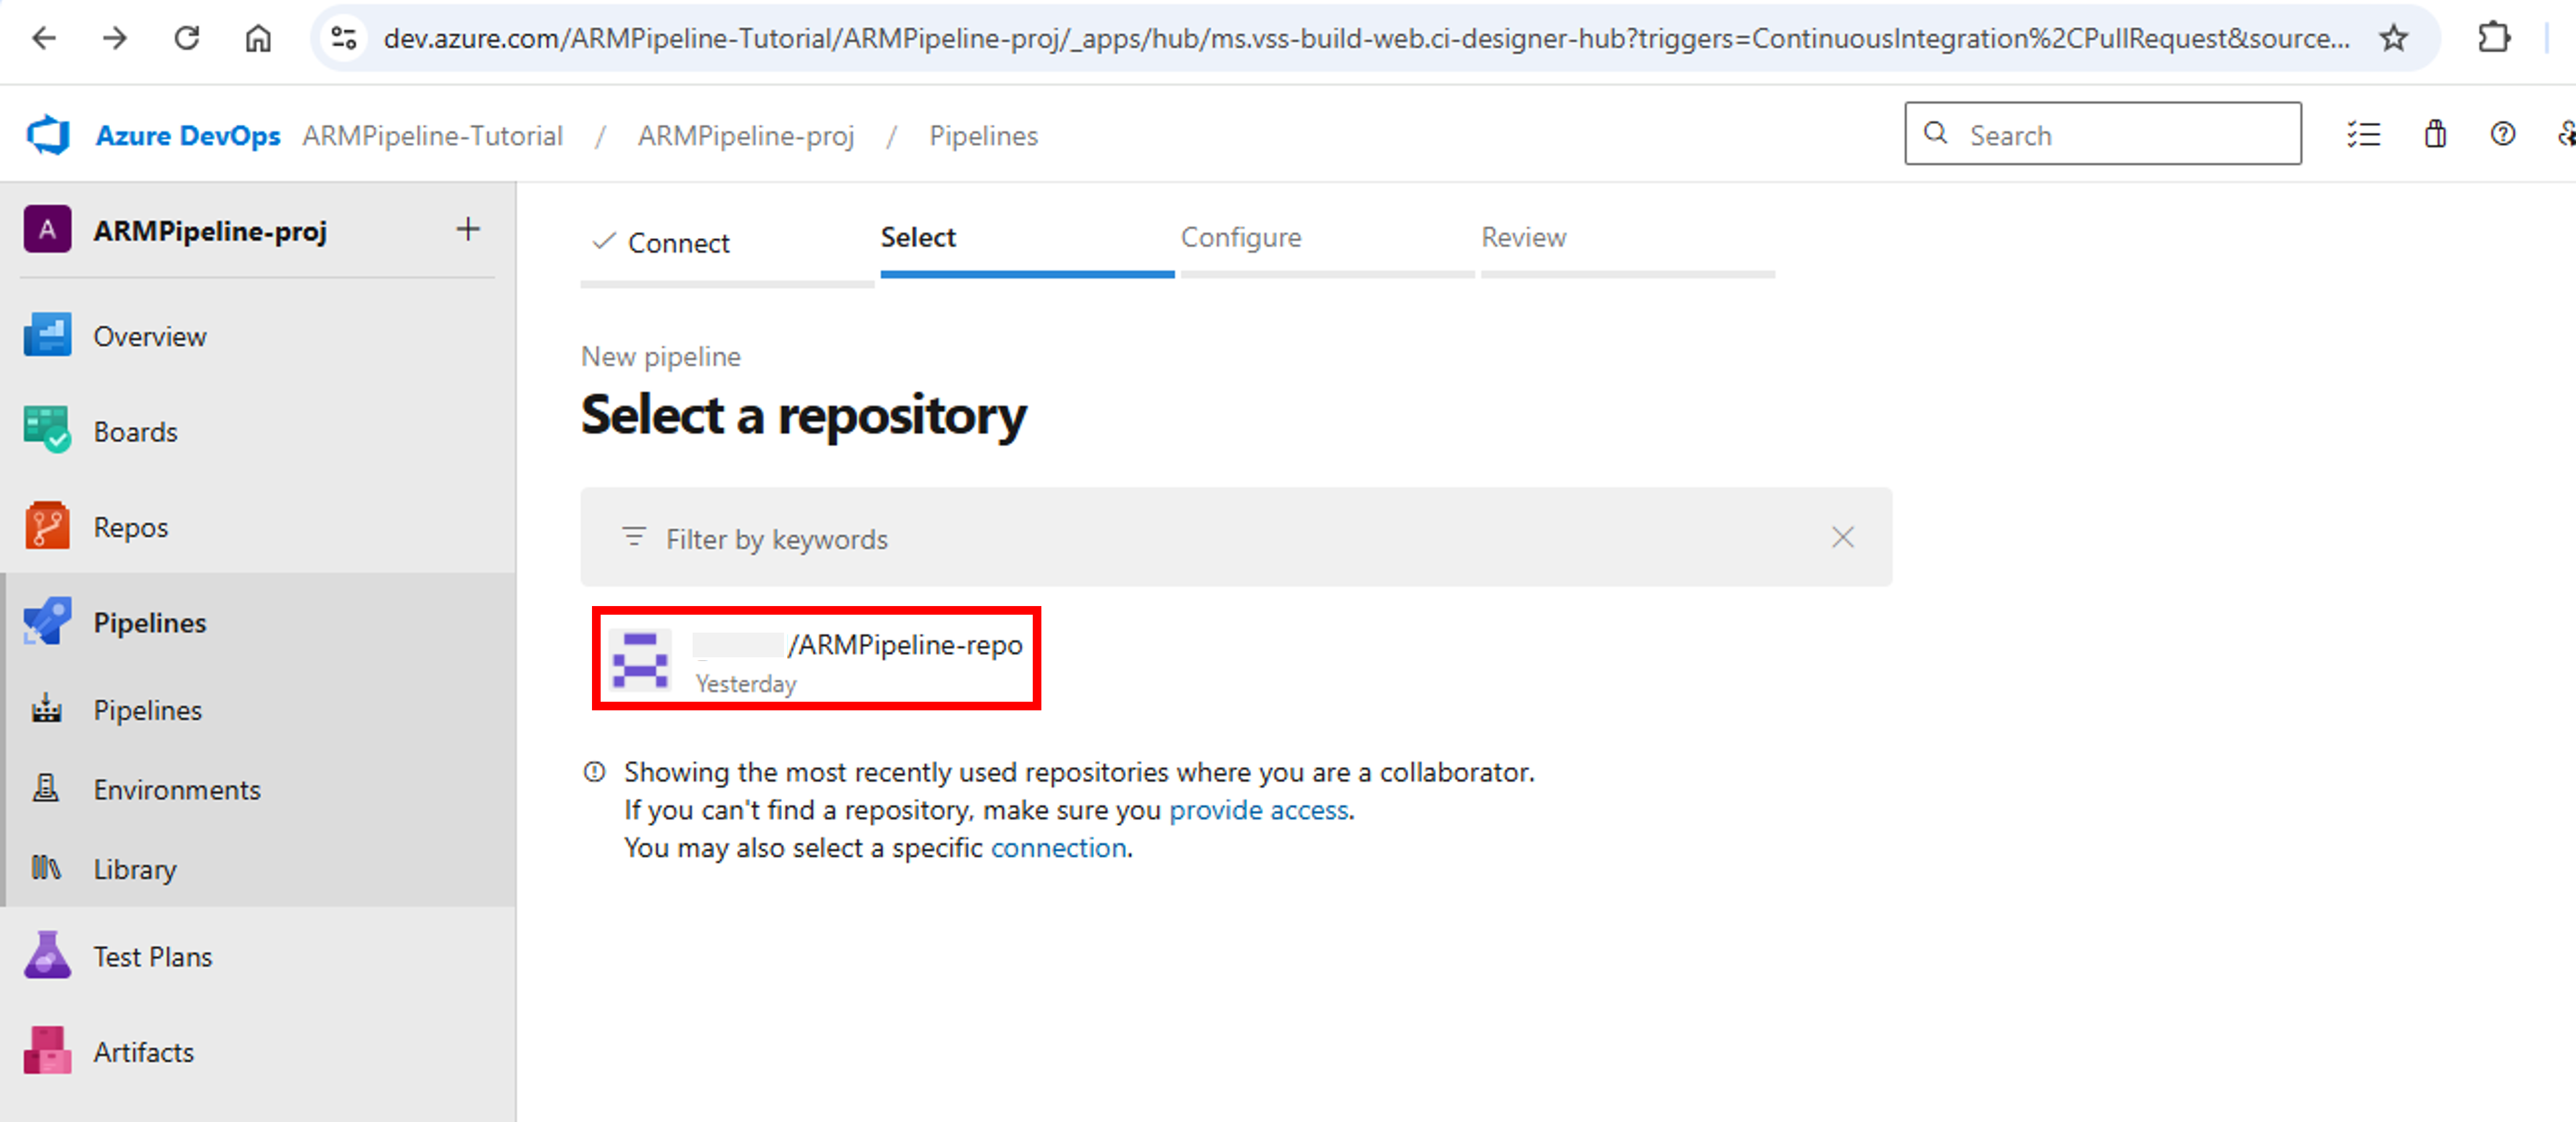
Task: Click the connection link
Action: click(1058, 847)
